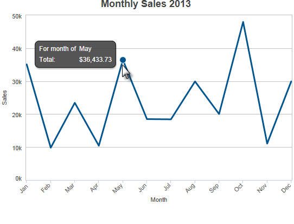The height and width of the screenshot is (224, 294).
Task: Click the November low point on line
Action: click(x=267, y=143)
